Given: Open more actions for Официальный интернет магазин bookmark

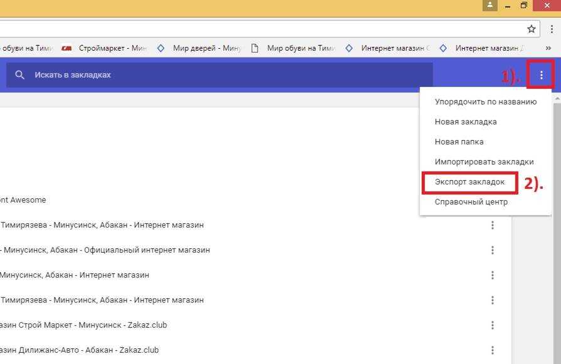Looking at the screenshot, I should pyautogui.click(x=493, y=250).
